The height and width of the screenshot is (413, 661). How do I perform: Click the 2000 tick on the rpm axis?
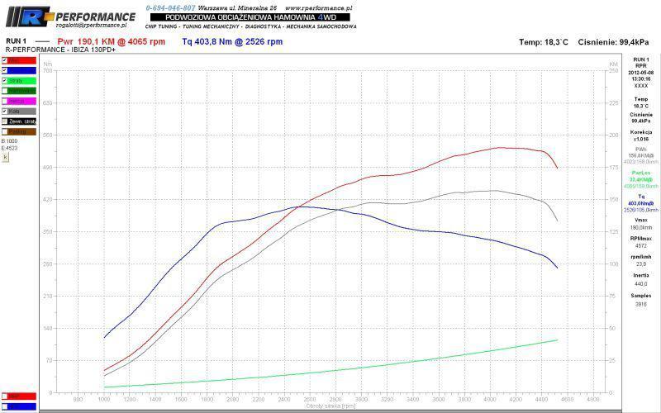click(233, 400)
